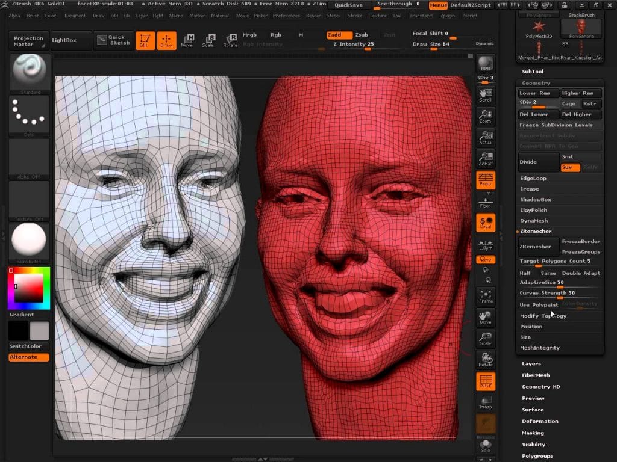Click the Local symmetry icon
617x462 pixels.
click(x=486, y=223)
